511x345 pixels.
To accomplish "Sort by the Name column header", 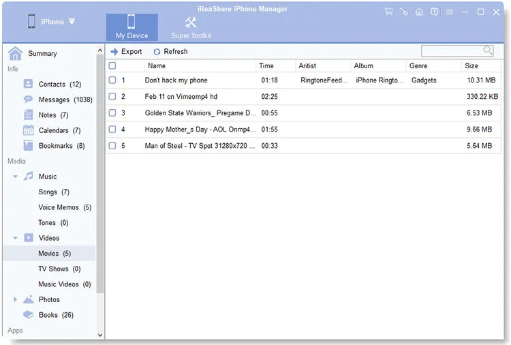I will click(x=200, y=65).
